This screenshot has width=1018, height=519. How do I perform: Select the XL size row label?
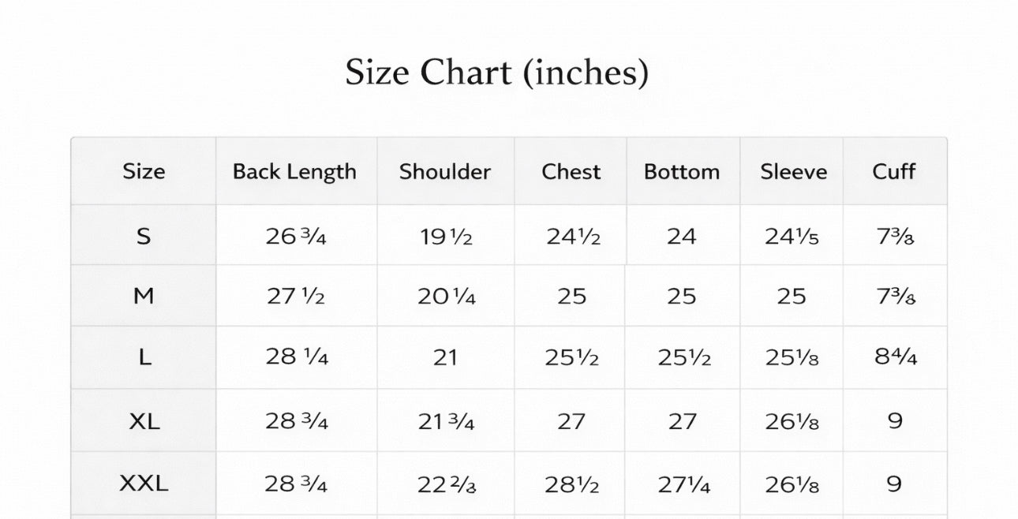tap(144, 421)
